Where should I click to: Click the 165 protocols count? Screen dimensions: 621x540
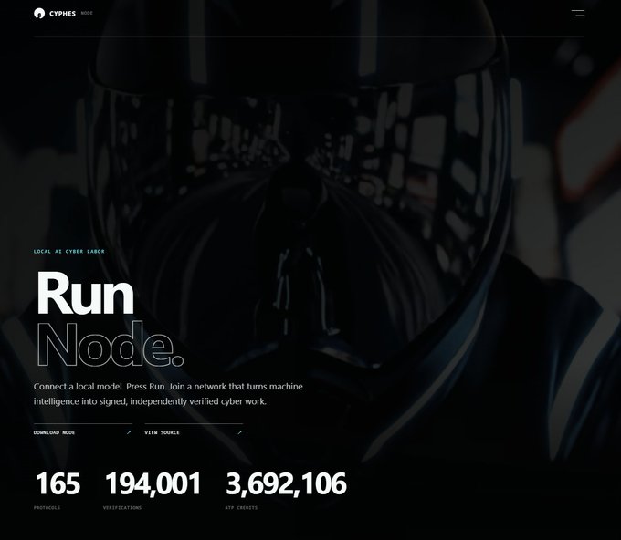point(58,483)
